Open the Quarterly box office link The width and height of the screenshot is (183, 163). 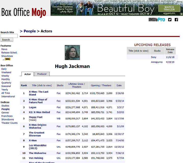pos(6,83)
